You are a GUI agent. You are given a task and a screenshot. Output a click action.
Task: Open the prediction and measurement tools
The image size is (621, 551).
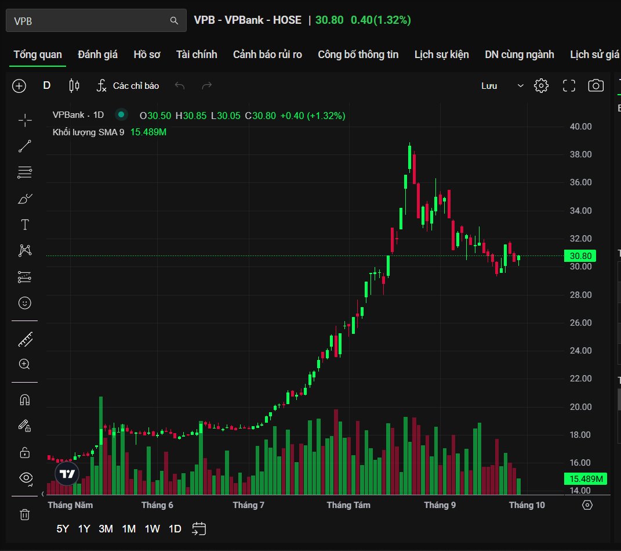pos(25,277)
